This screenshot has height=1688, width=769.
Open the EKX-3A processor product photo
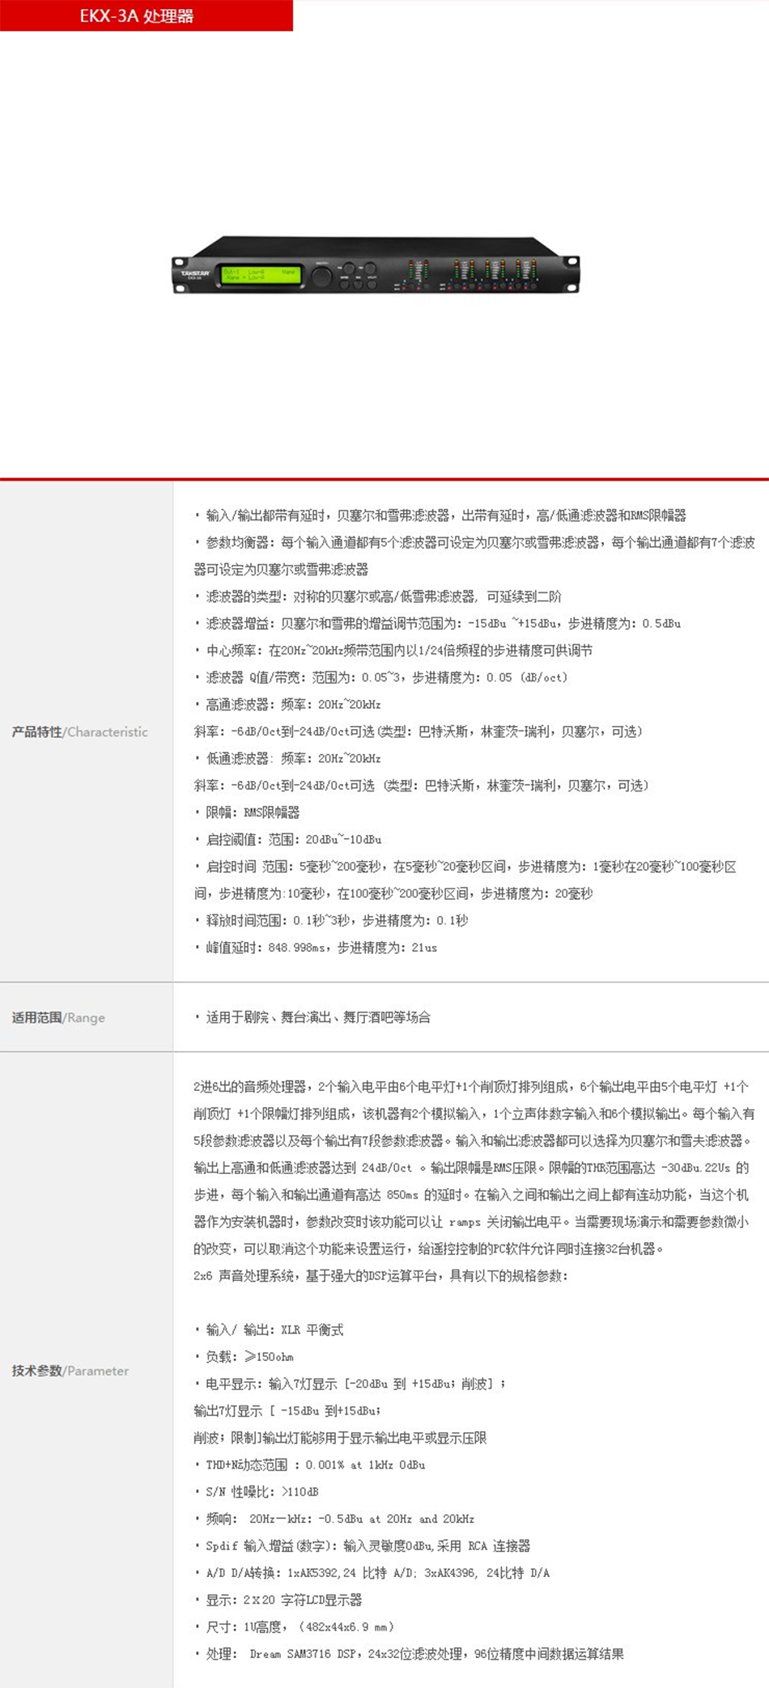(376, 265)
